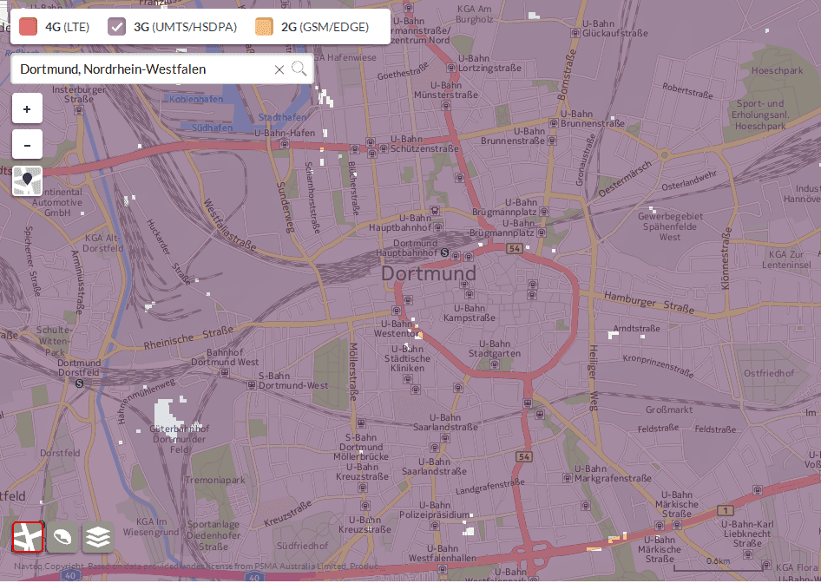Image resolution: width=821 pixels, height=583 pixels.
Task: Select the road map view icon
Action: click(28, 537)
